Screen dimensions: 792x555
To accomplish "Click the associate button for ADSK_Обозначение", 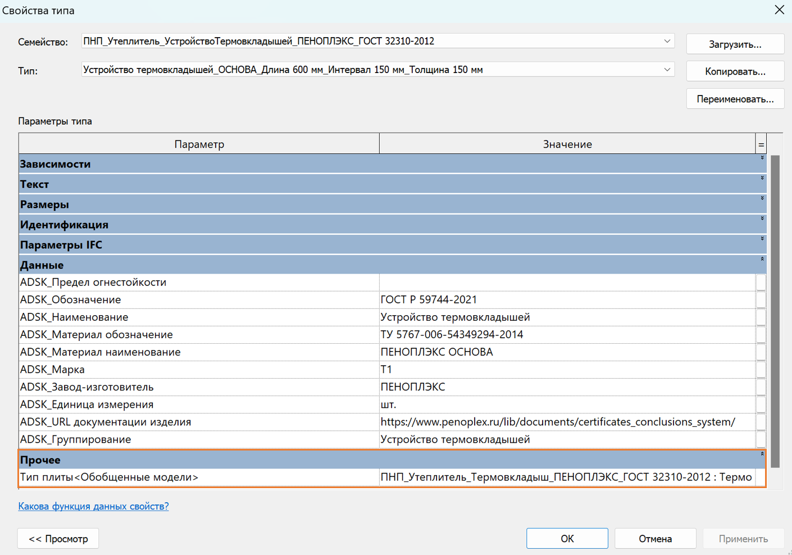I will [x=761, y=299].
